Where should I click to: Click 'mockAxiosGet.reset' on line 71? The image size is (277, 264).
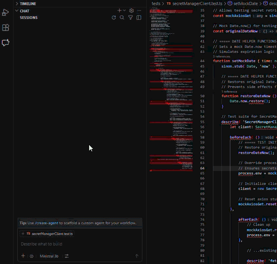(258, 204)
